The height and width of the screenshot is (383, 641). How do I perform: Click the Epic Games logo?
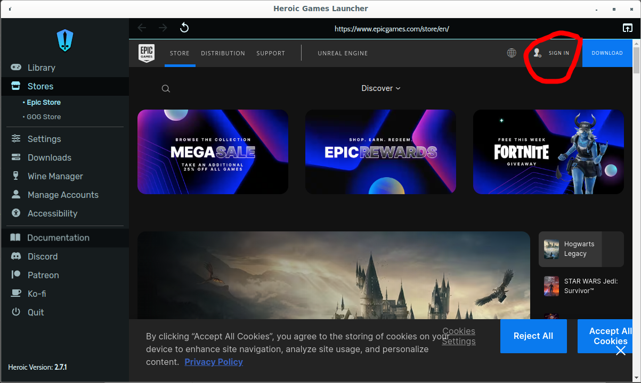click(147, 53)
